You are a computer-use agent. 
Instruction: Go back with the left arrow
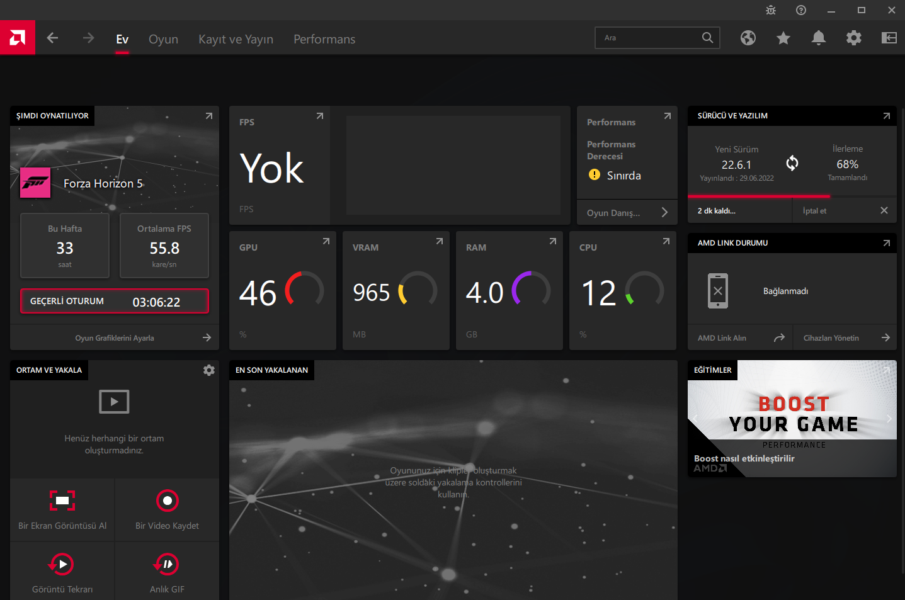coord(52,38)
